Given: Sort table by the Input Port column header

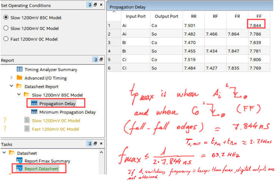Looking at the screenshot, I should pos(136,16).
